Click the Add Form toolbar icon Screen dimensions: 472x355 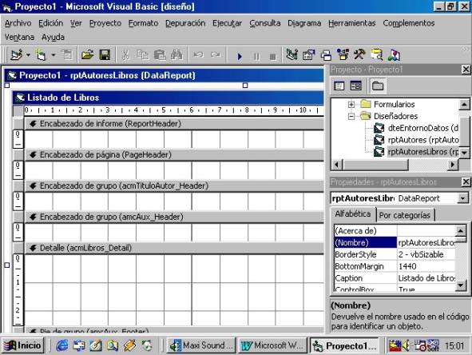pos(41,55)
